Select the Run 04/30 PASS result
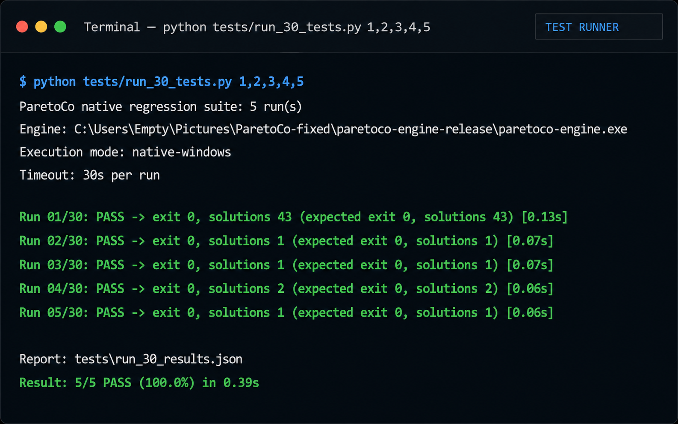The height and width of the screenshot is (424, 678). [286, 289]
